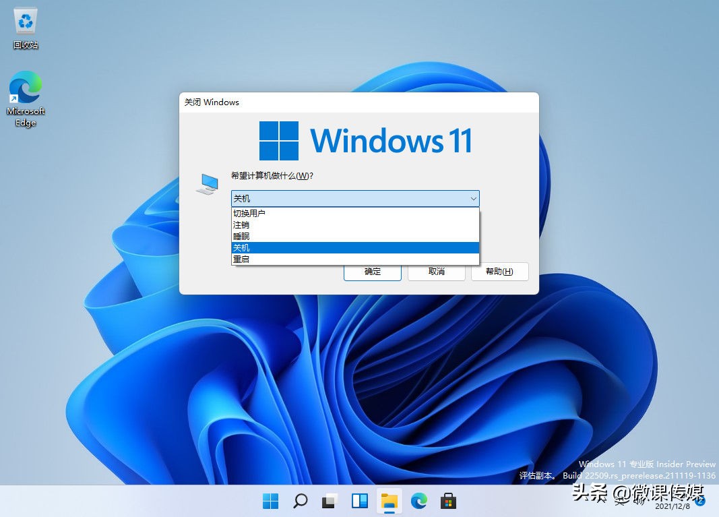Image resolution: width=719 pixels, height=517 pixels.
Task: Select 注销 (Sign out) from the list
Action: tap(241, 224)
